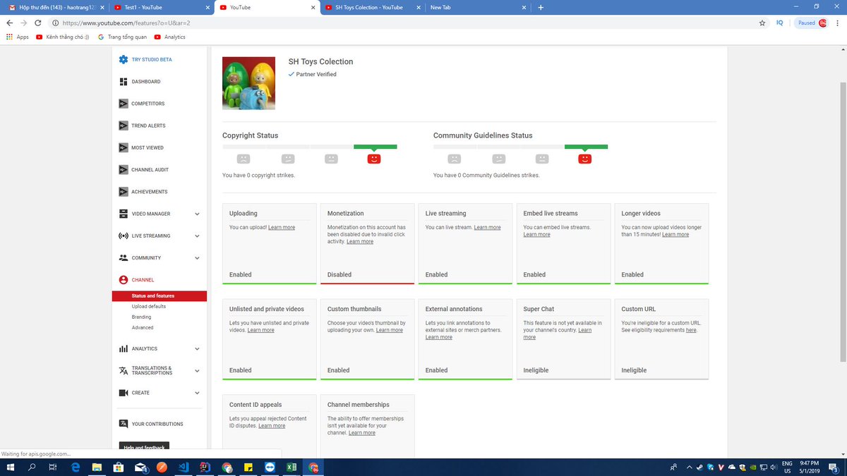Click the red Channel account icon
The width and height of the screenshot is (847, 476).
pos(124,280)
